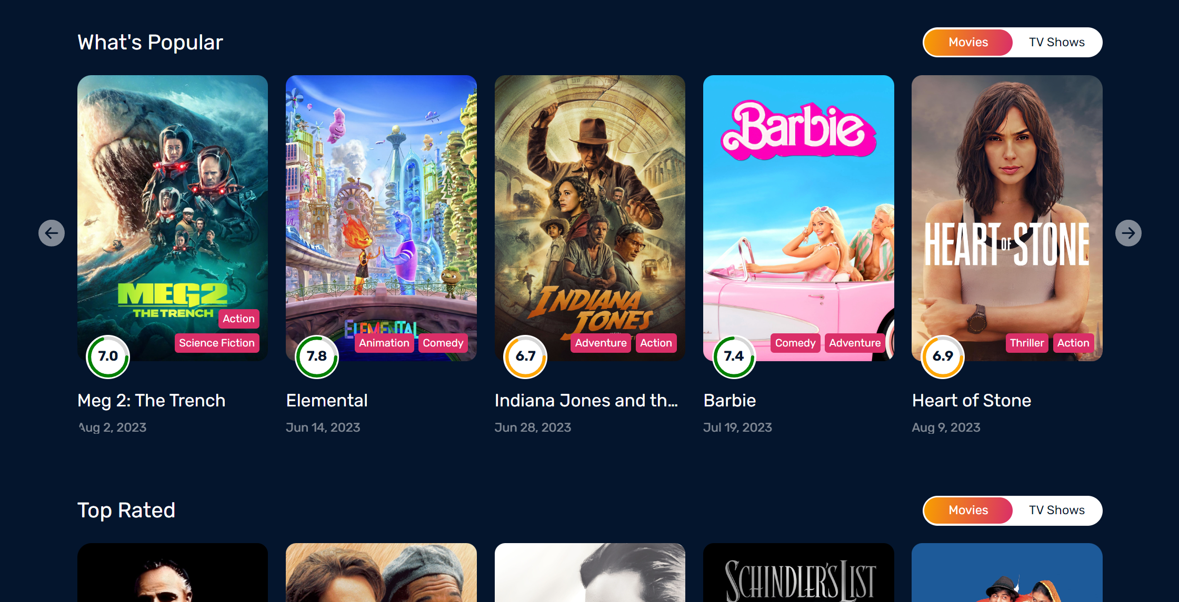Click the 6.9 rating circle on Heart of Stone

943,356
